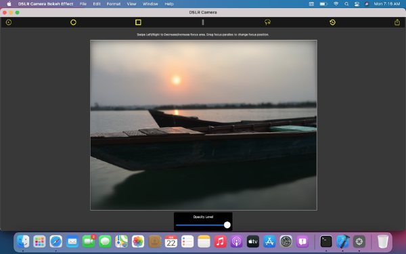The image size is (406, 254).
Task: Open the View menu
Action: (x=131, y=4)
